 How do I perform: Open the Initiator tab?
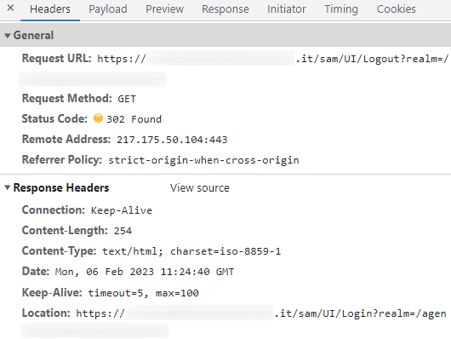click(x=287, y=9)
